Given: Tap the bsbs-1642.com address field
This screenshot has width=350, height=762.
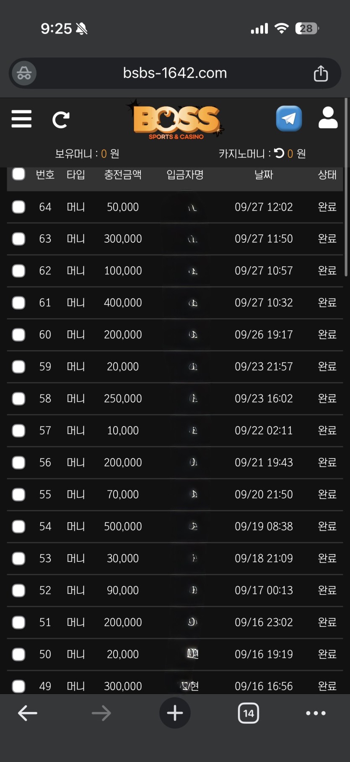Looking at the screenshot, I should click(175, 73).
